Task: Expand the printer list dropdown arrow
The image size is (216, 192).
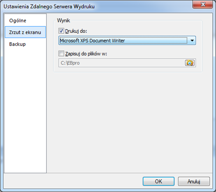Action: point(192,40)
